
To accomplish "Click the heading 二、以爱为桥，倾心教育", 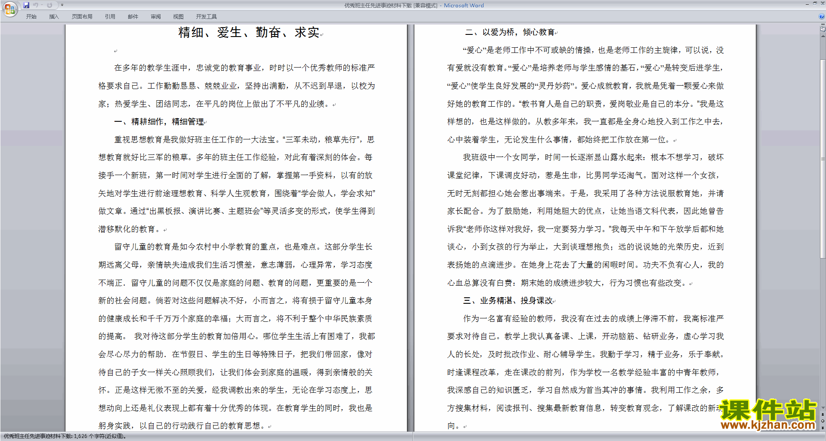I will coord(510,32).
